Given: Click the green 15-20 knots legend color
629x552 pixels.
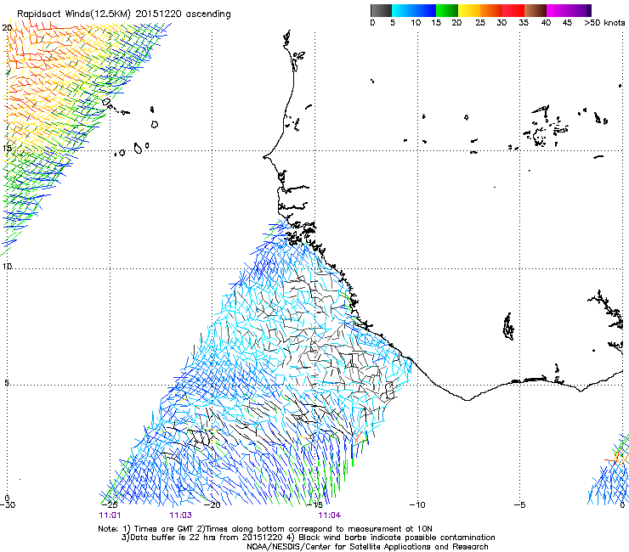Looking at the screenshot, I should [447, 10].
